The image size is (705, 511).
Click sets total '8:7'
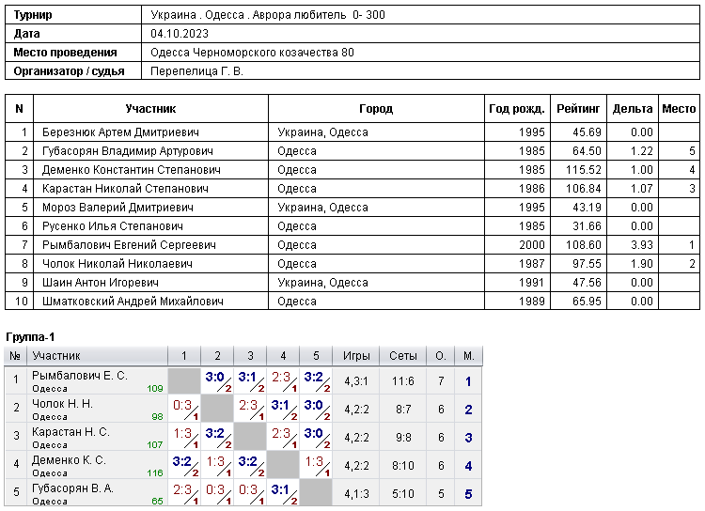[x=403, y=410]
